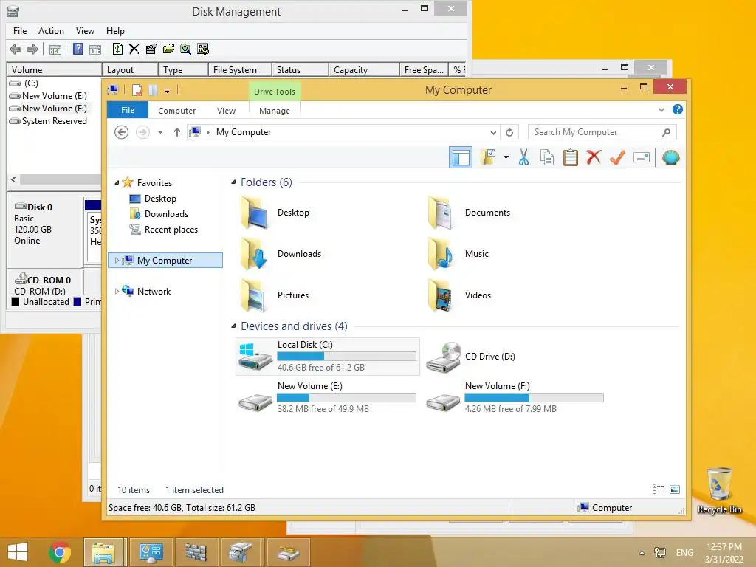
Task: Click the Back arrow in Disk Management toolbar
Action: (x=16, y=49)
